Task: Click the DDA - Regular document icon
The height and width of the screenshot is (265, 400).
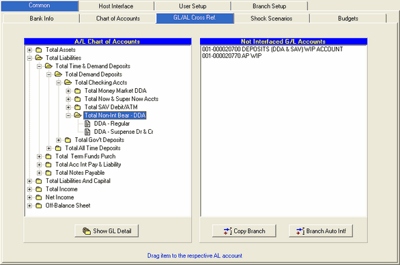Action: pyautogui.click(x=87, y=124)
